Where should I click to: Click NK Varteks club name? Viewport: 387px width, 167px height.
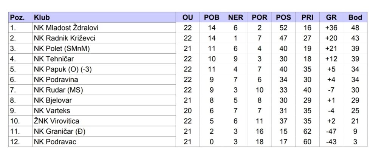point(52,111)
